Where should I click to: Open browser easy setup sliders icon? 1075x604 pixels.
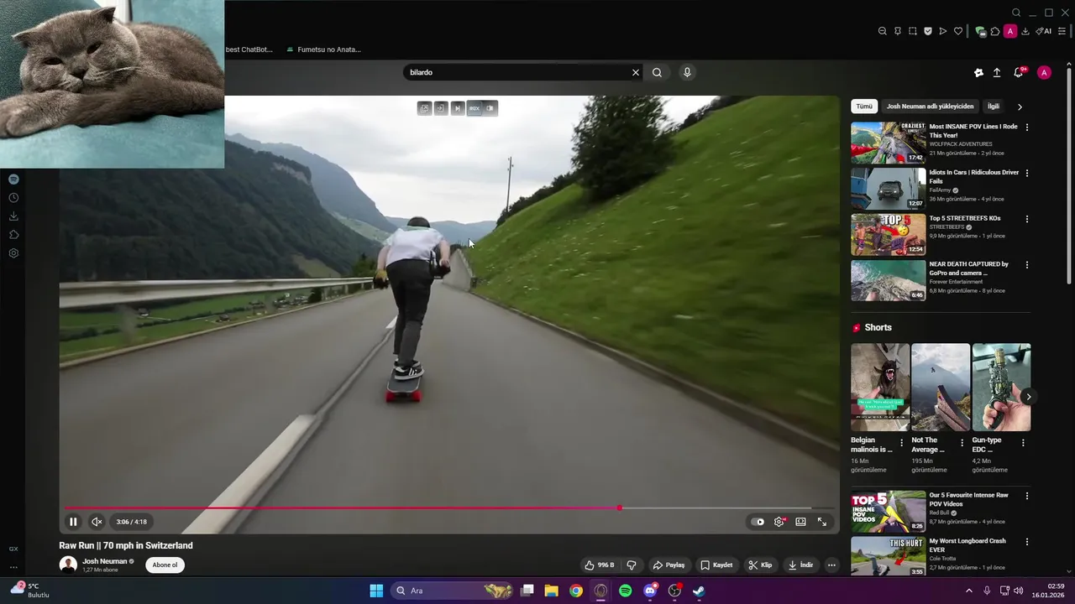[1062, 31]
